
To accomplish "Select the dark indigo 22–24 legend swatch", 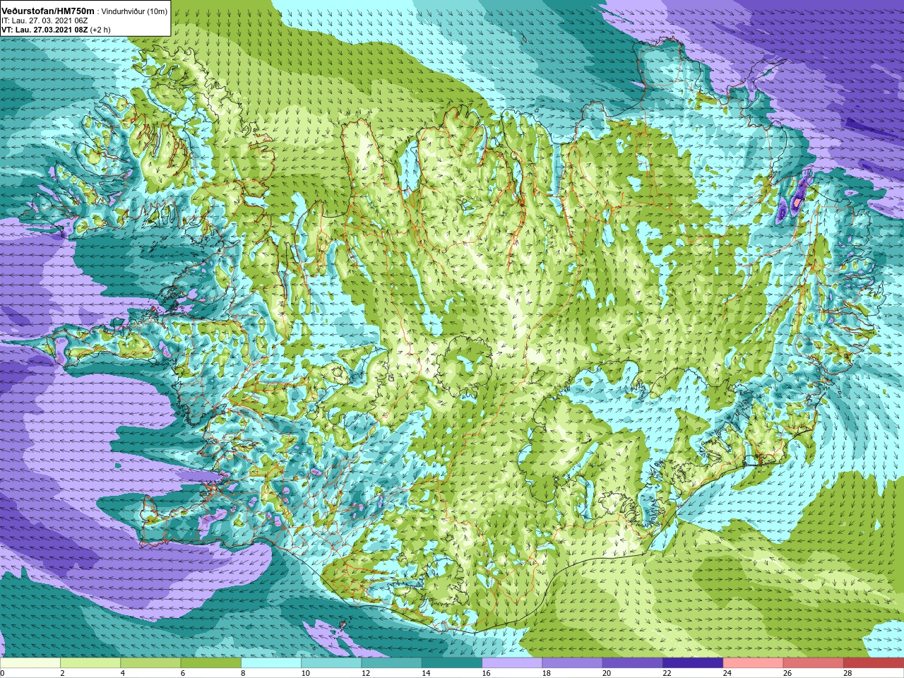I will (x=693, y=663).
